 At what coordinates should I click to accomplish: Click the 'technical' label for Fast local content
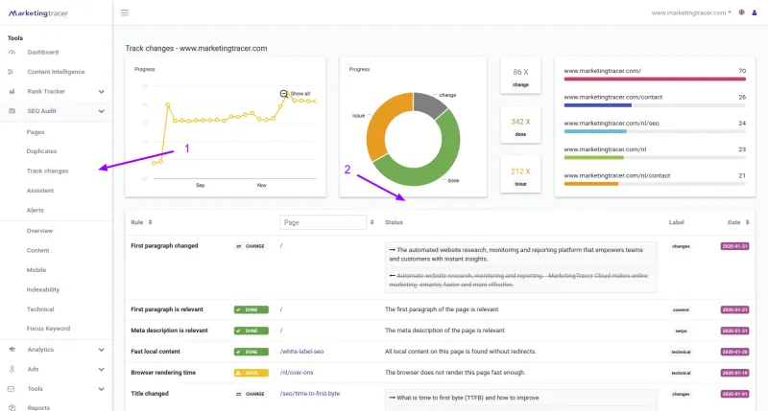[x=681, y=352]
